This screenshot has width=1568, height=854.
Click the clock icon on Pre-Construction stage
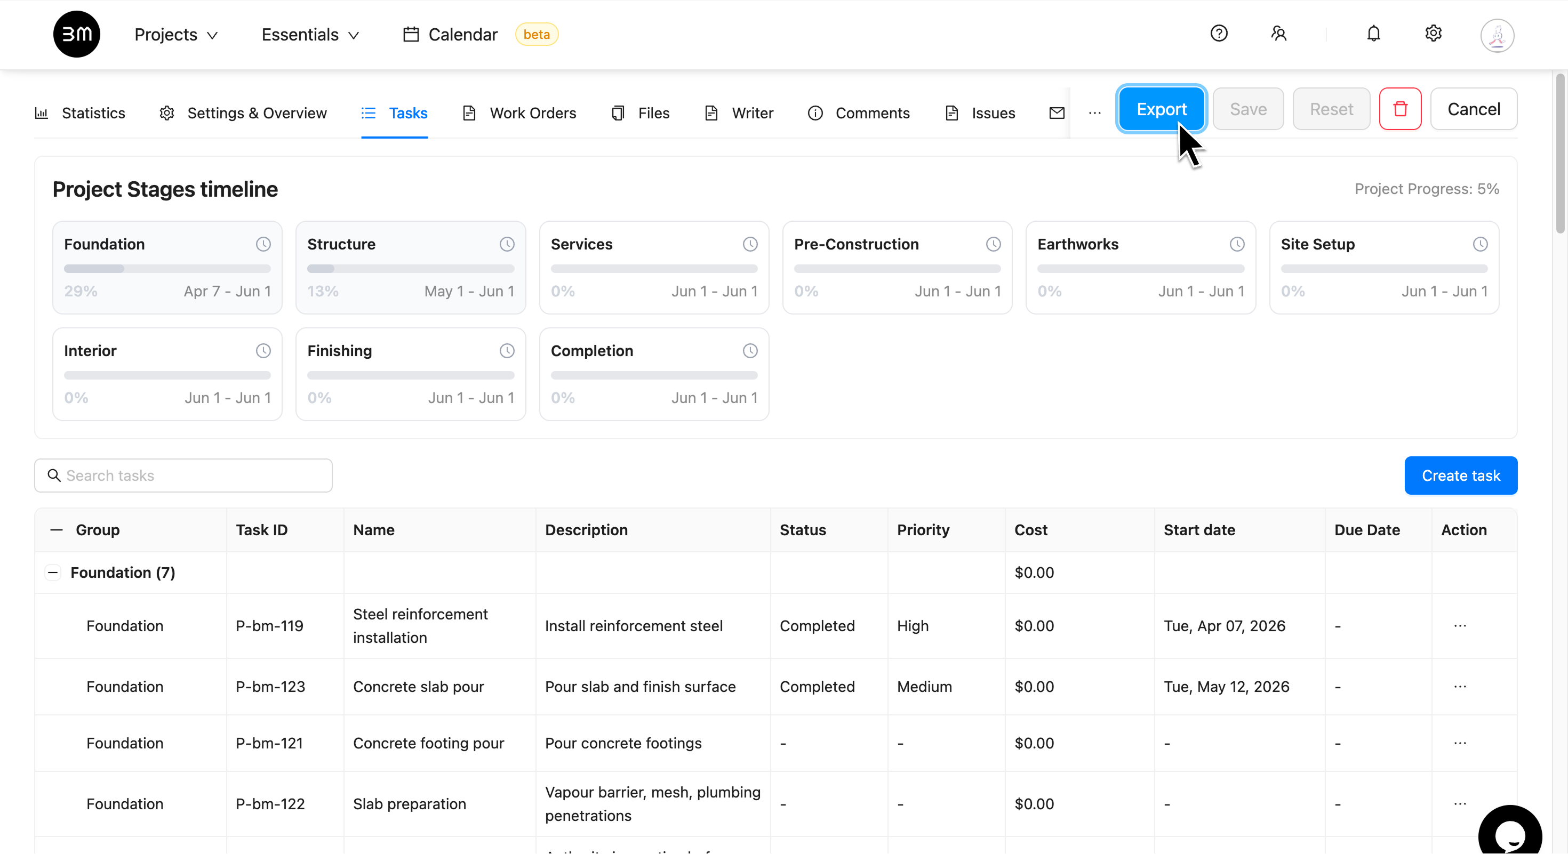point(994,244)
